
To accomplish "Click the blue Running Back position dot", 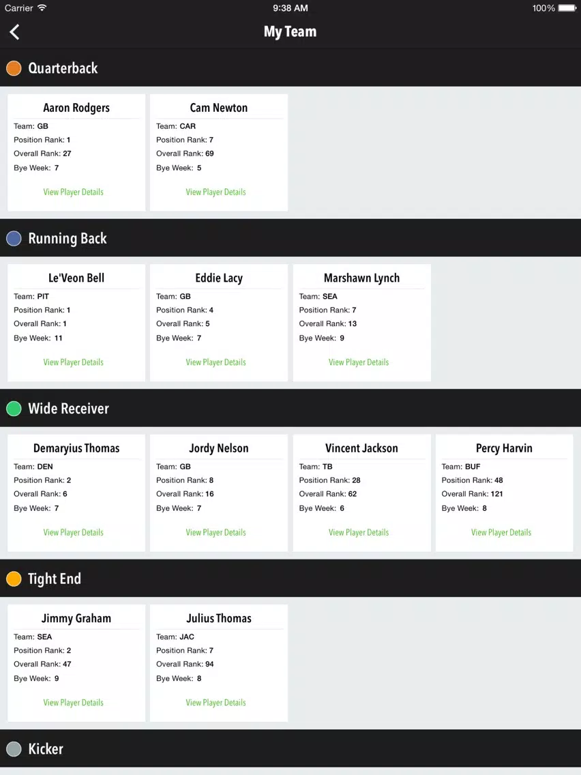I will 14,238.
